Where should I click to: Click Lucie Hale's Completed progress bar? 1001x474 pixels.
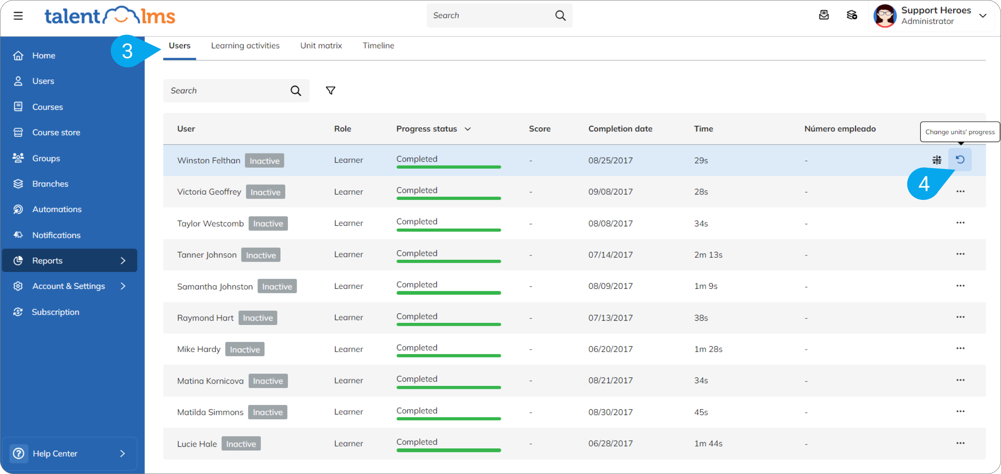[449, 450]
